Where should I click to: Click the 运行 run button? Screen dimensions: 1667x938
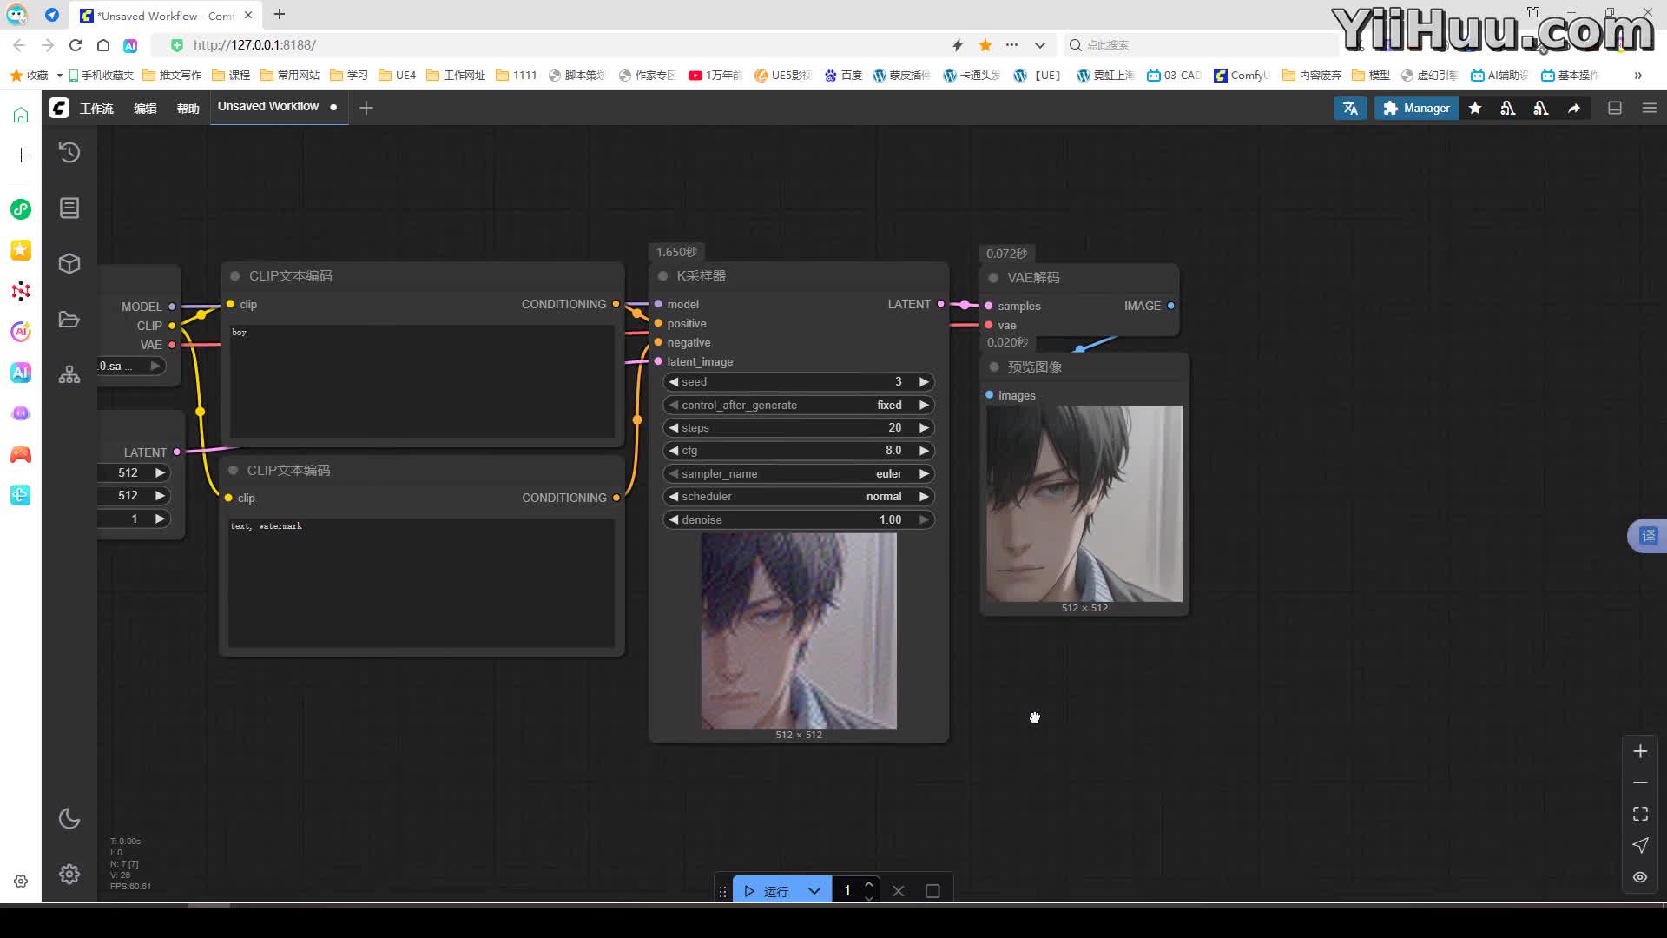[768, 891]
